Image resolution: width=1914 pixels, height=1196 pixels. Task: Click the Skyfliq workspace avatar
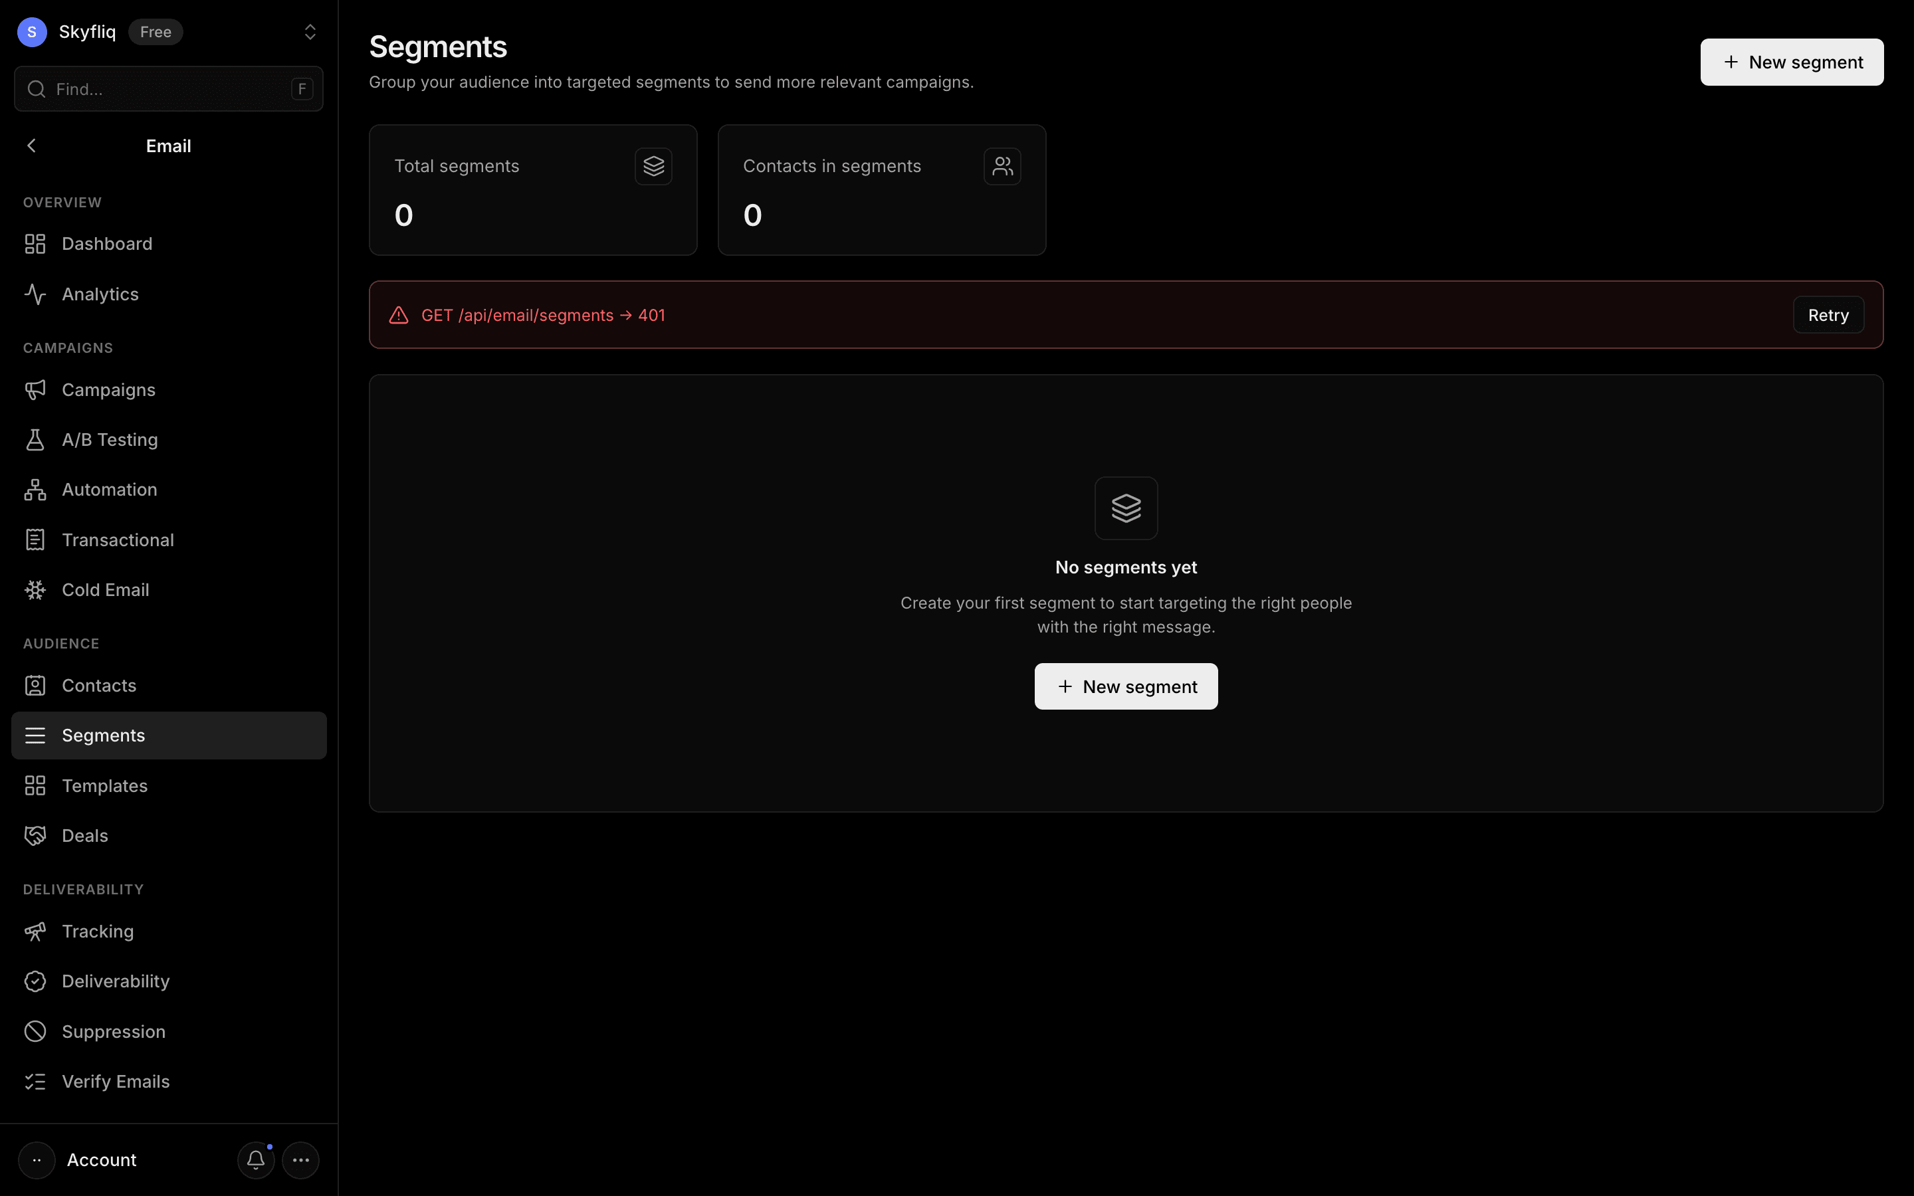32,32
